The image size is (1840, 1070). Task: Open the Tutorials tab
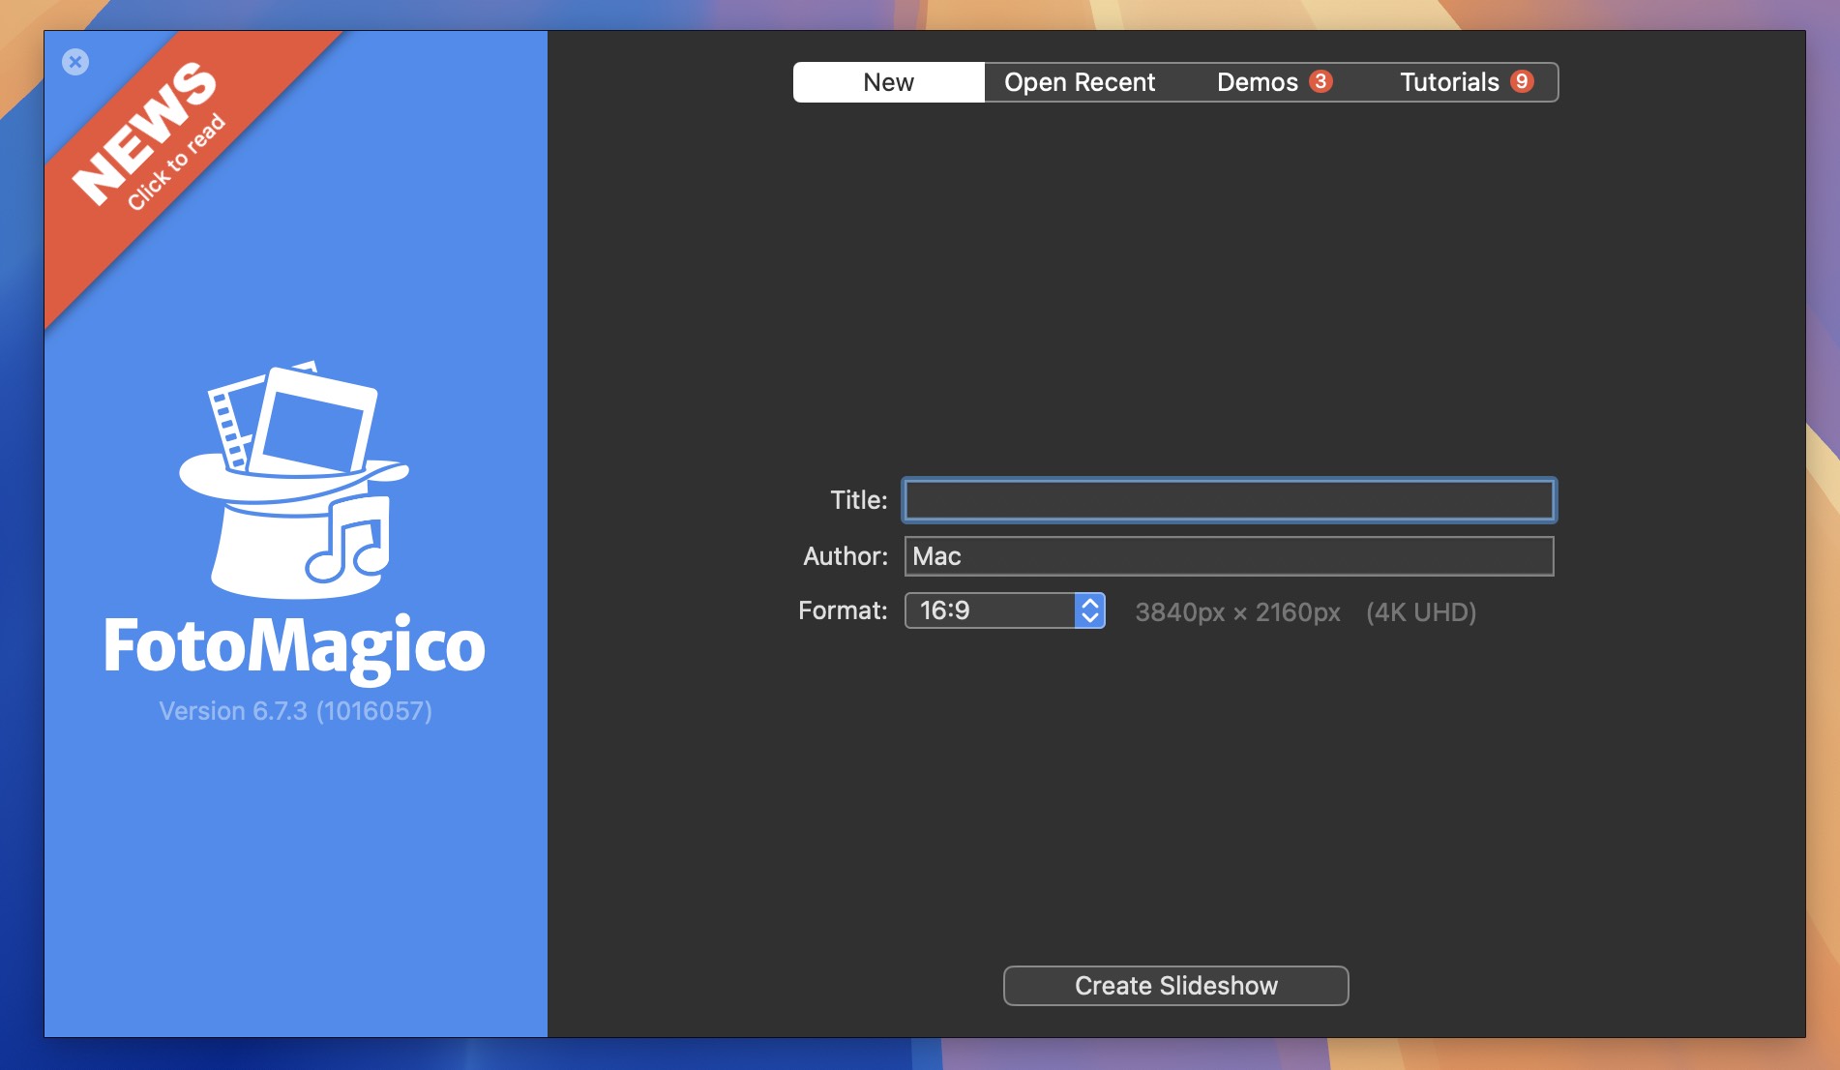click(1463, 82)
